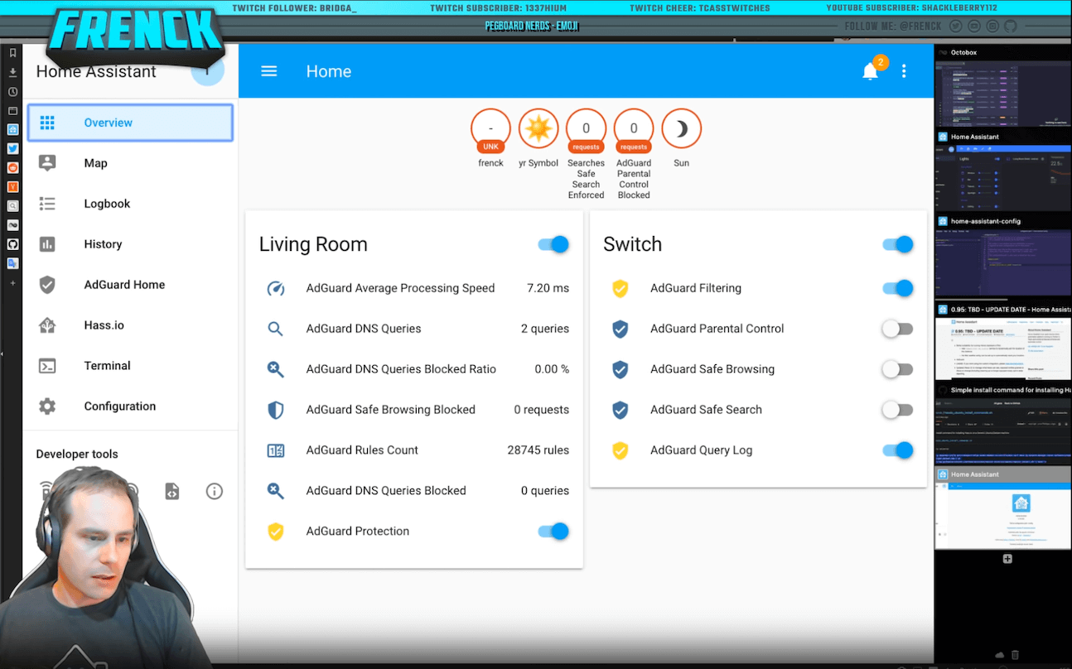Turn on AdGuard Safe Search

click(x=897, y=410)
